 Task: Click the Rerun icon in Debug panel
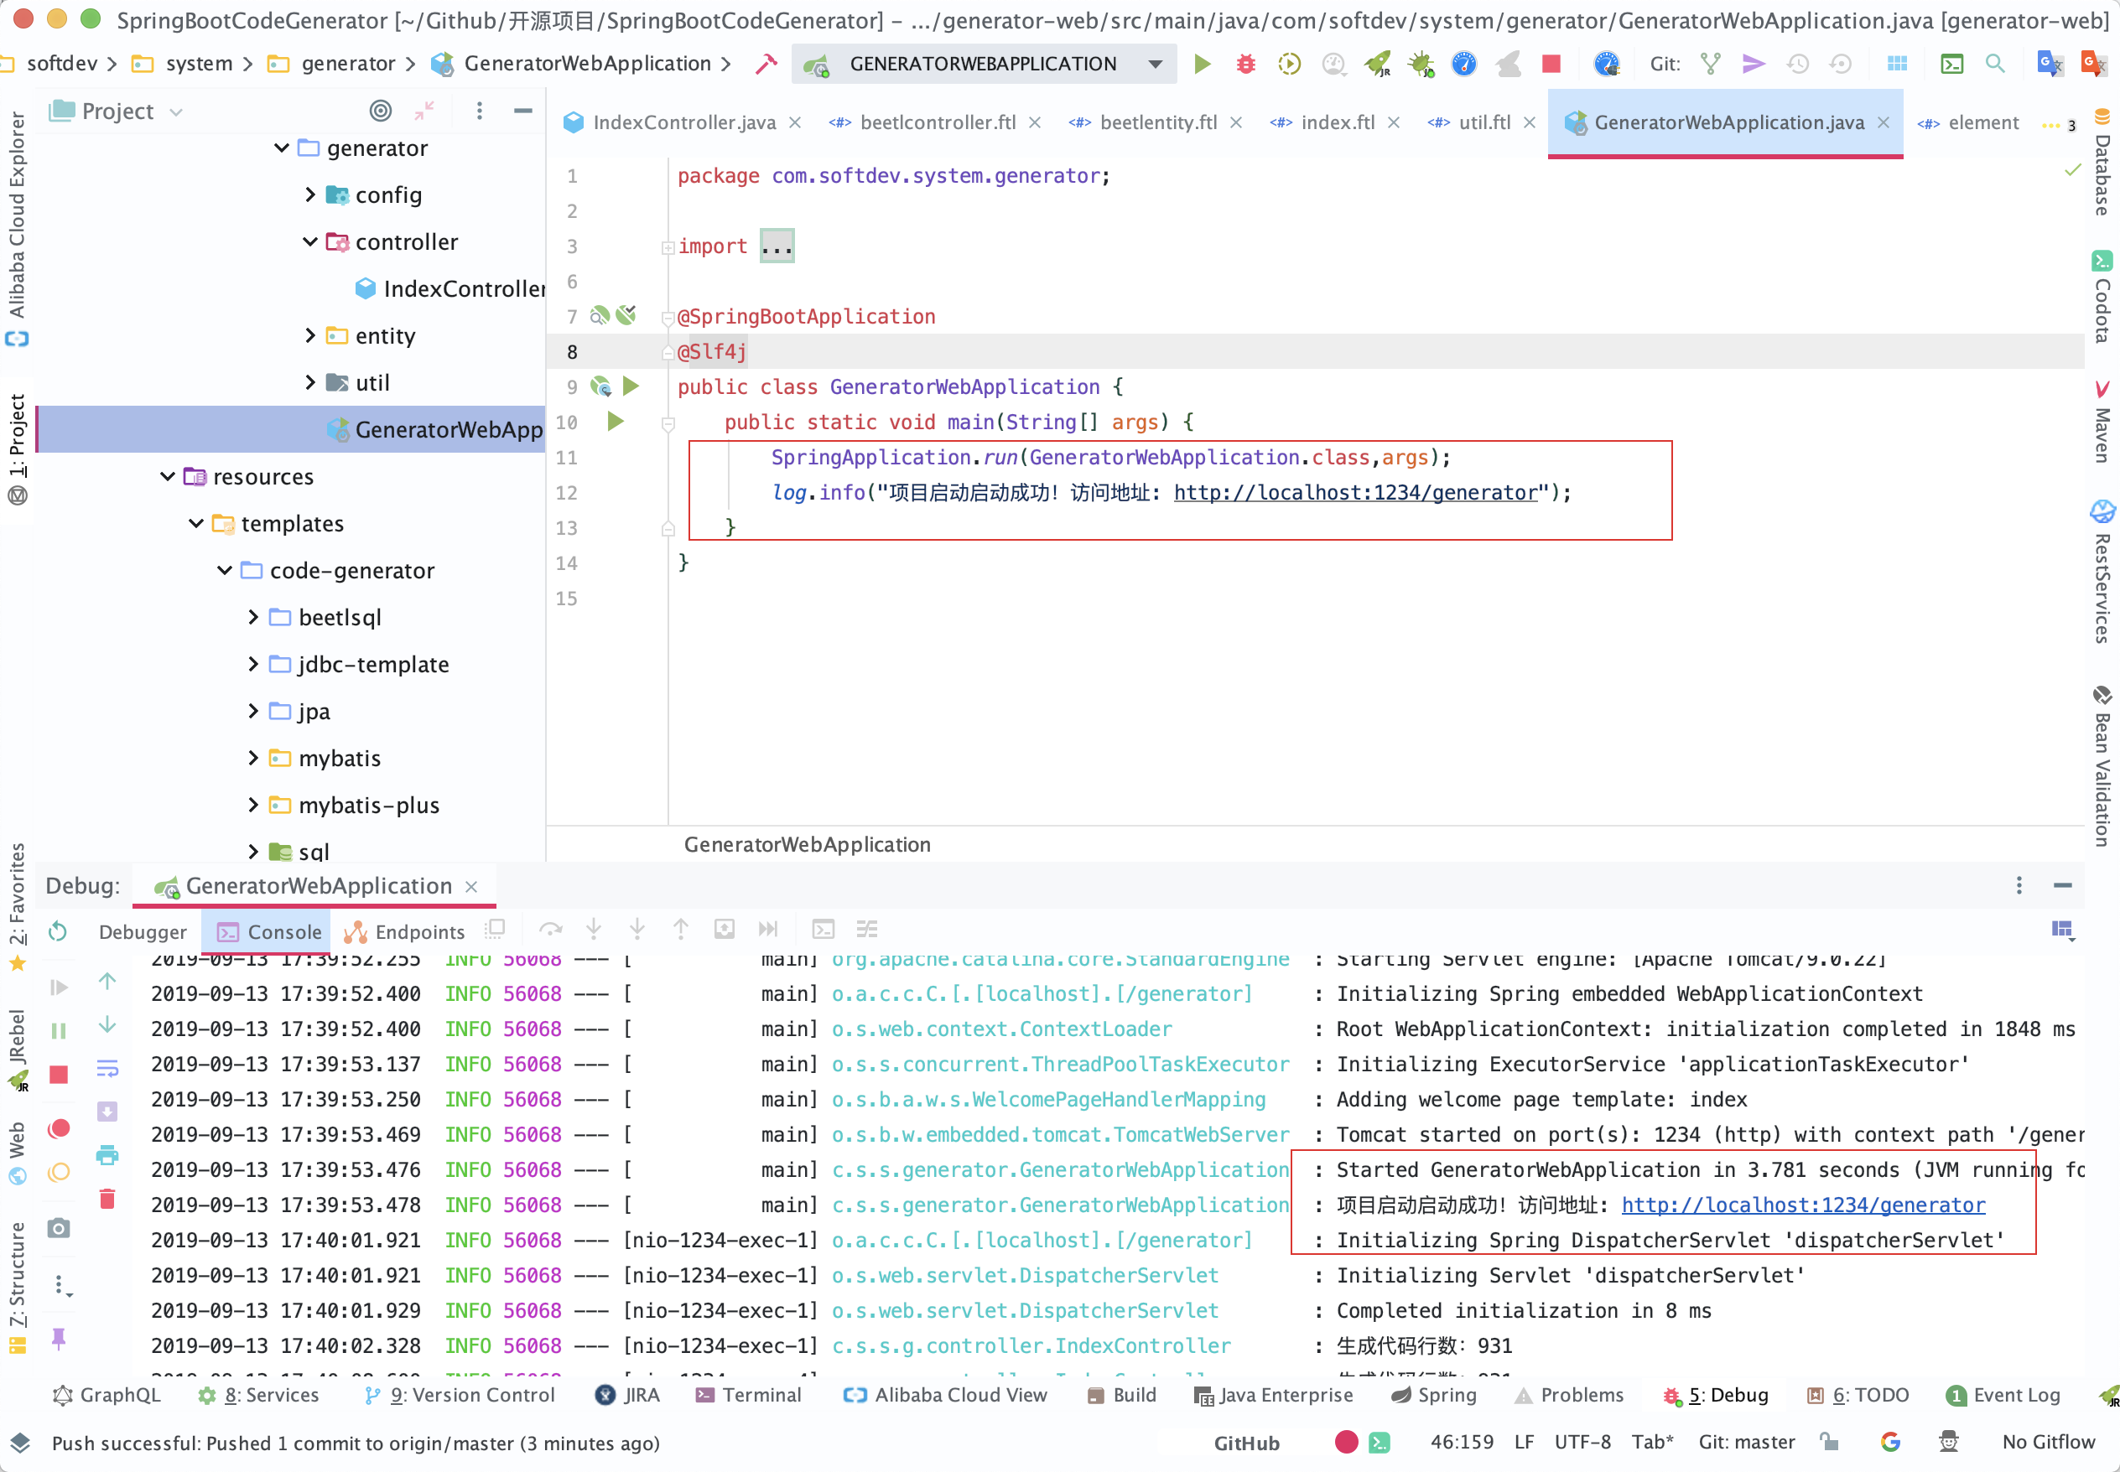[x=58, y=930]
